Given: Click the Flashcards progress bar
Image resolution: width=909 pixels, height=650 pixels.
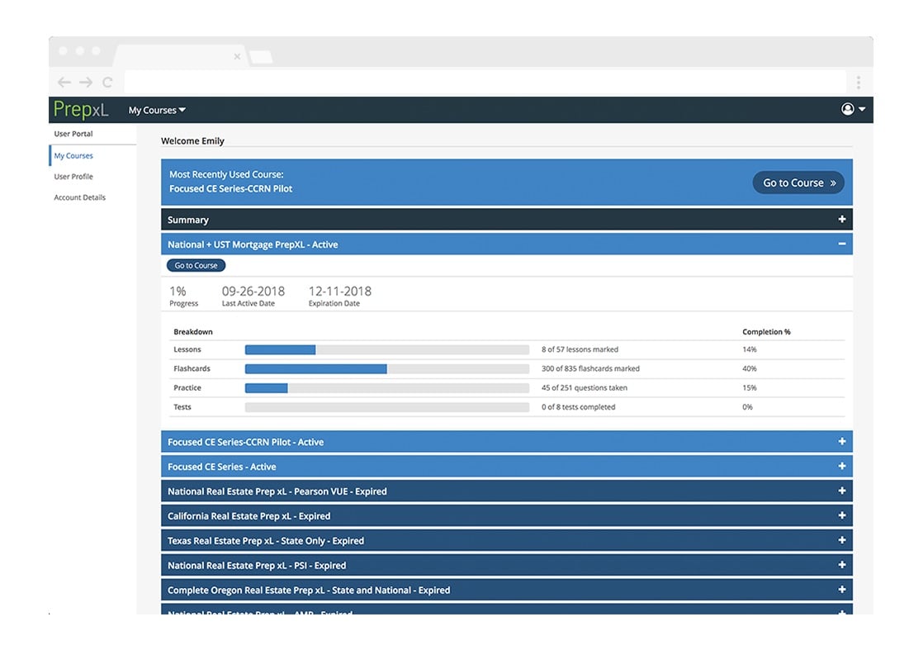Looking at the screenshot, I should click(386, 369).
